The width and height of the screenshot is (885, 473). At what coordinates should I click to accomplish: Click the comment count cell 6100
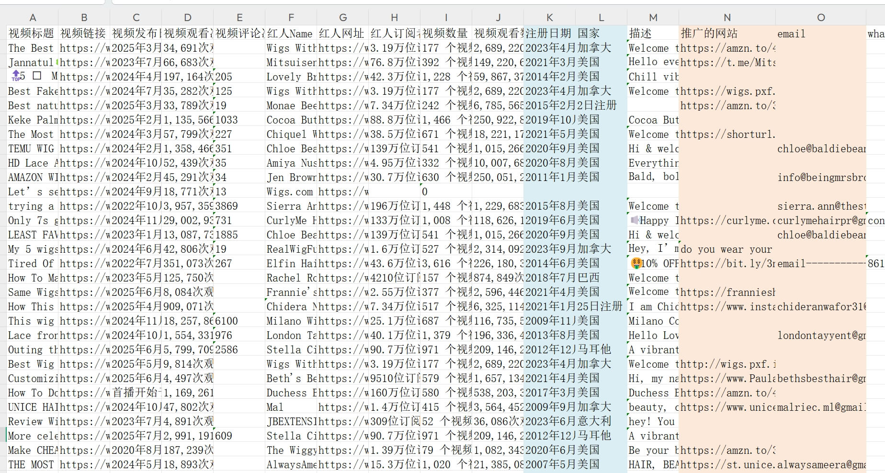tap(239, 321)
